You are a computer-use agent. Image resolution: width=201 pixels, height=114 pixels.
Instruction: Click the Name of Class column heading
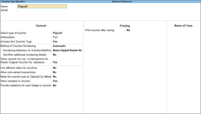183,26
